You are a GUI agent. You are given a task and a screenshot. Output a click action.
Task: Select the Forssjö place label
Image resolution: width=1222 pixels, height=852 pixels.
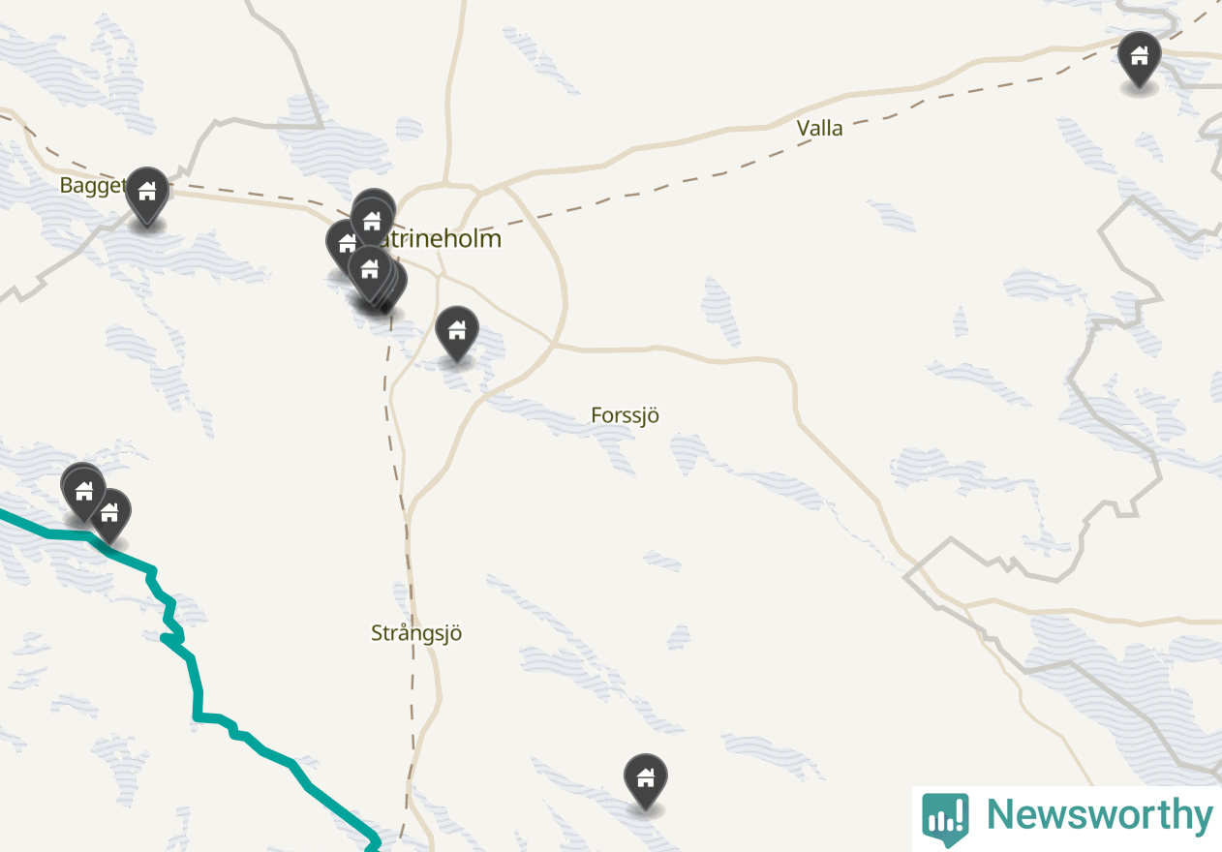[626, 415]
